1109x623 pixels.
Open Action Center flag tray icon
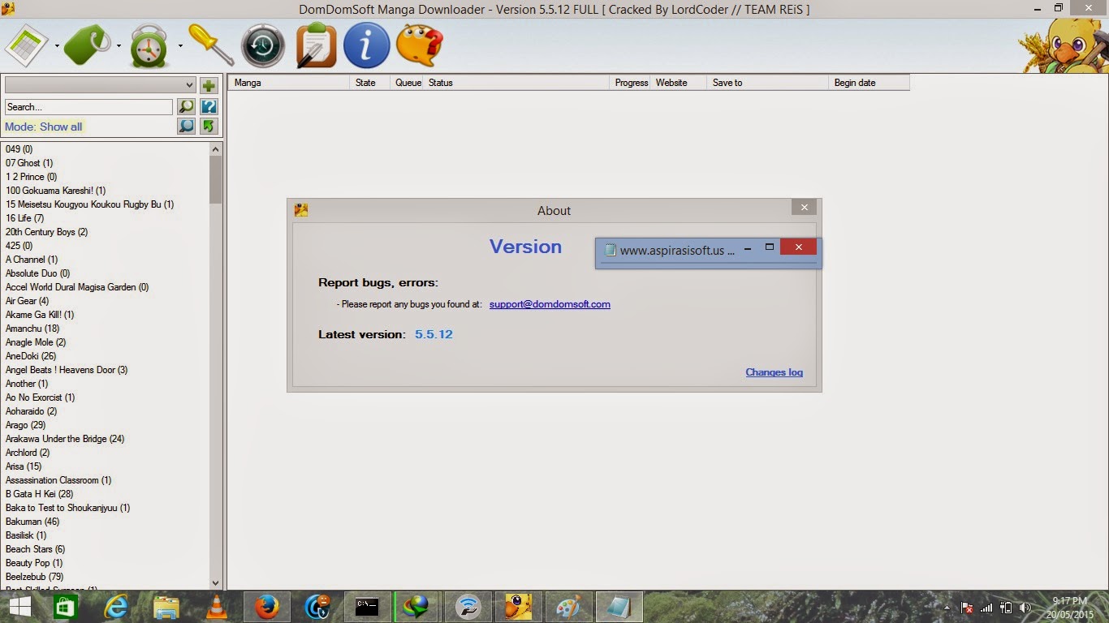tap(967, 608)
